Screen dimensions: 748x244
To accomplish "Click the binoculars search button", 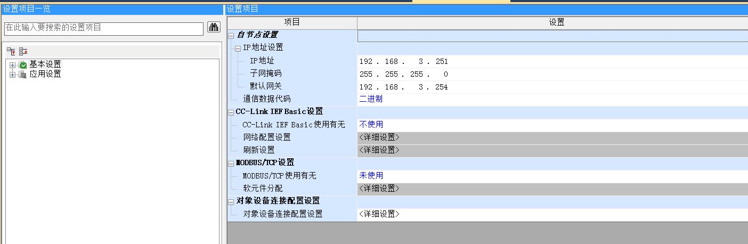I will tap(214, 28).
